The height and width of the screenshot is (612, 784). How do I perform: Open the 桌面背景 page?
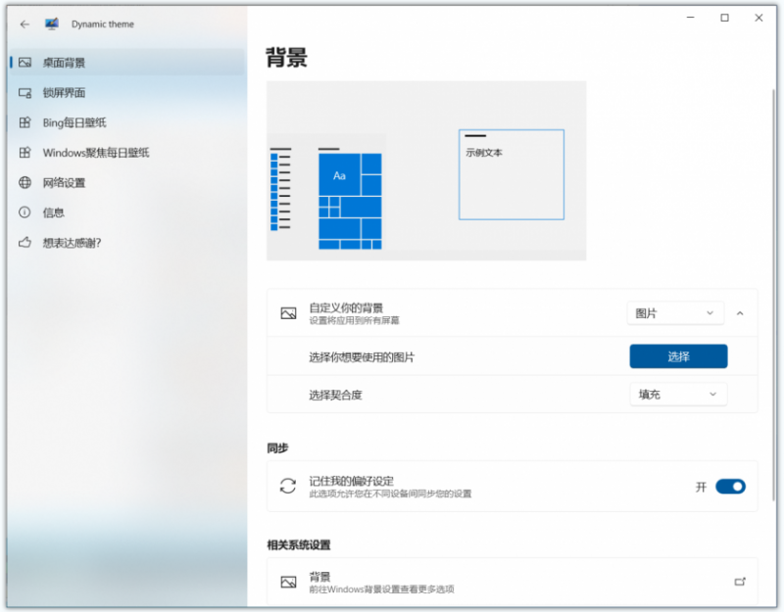pyautogui.click(x=127, y=63)
